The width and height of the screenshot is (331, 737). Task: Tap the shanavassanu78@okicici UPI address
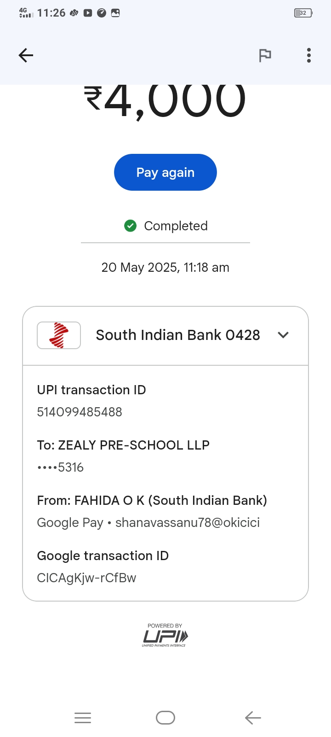[188, 522]
